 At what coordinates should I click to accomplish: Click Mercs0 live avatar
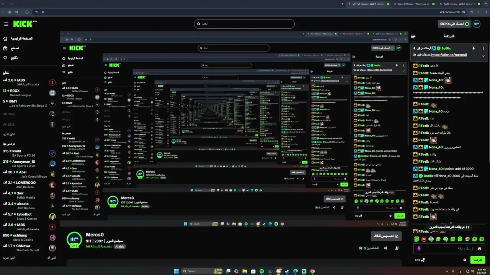pos(74,239)
